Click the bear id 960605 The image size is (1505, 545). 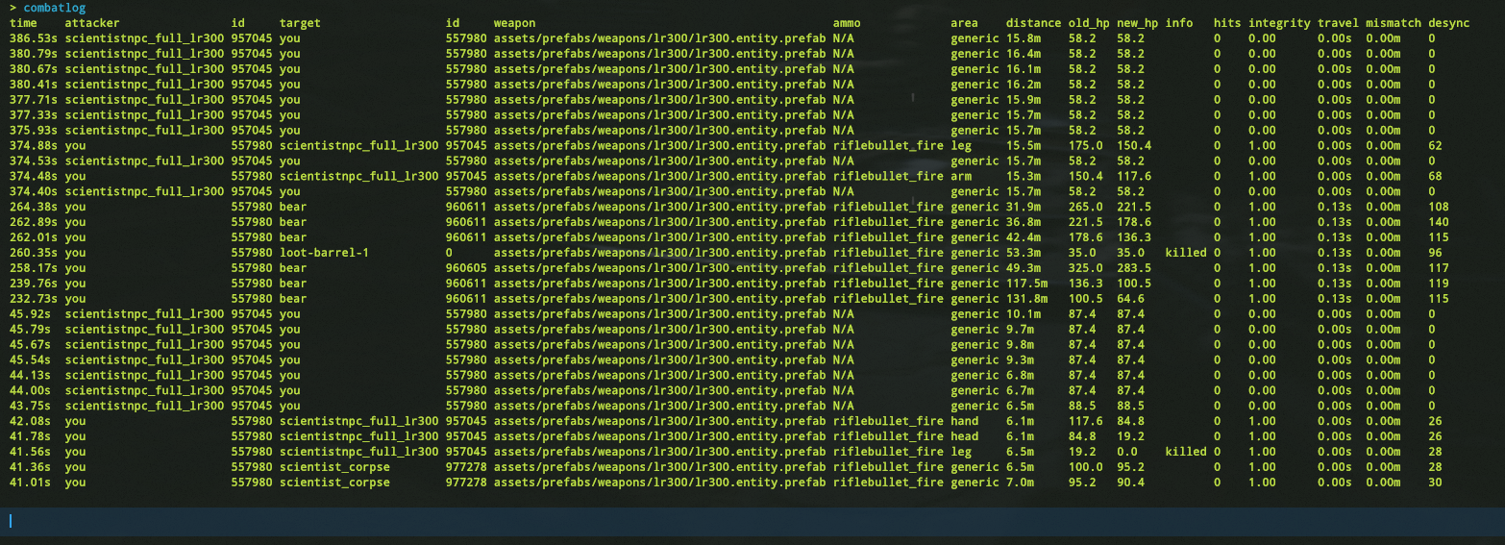pos(466,268)
